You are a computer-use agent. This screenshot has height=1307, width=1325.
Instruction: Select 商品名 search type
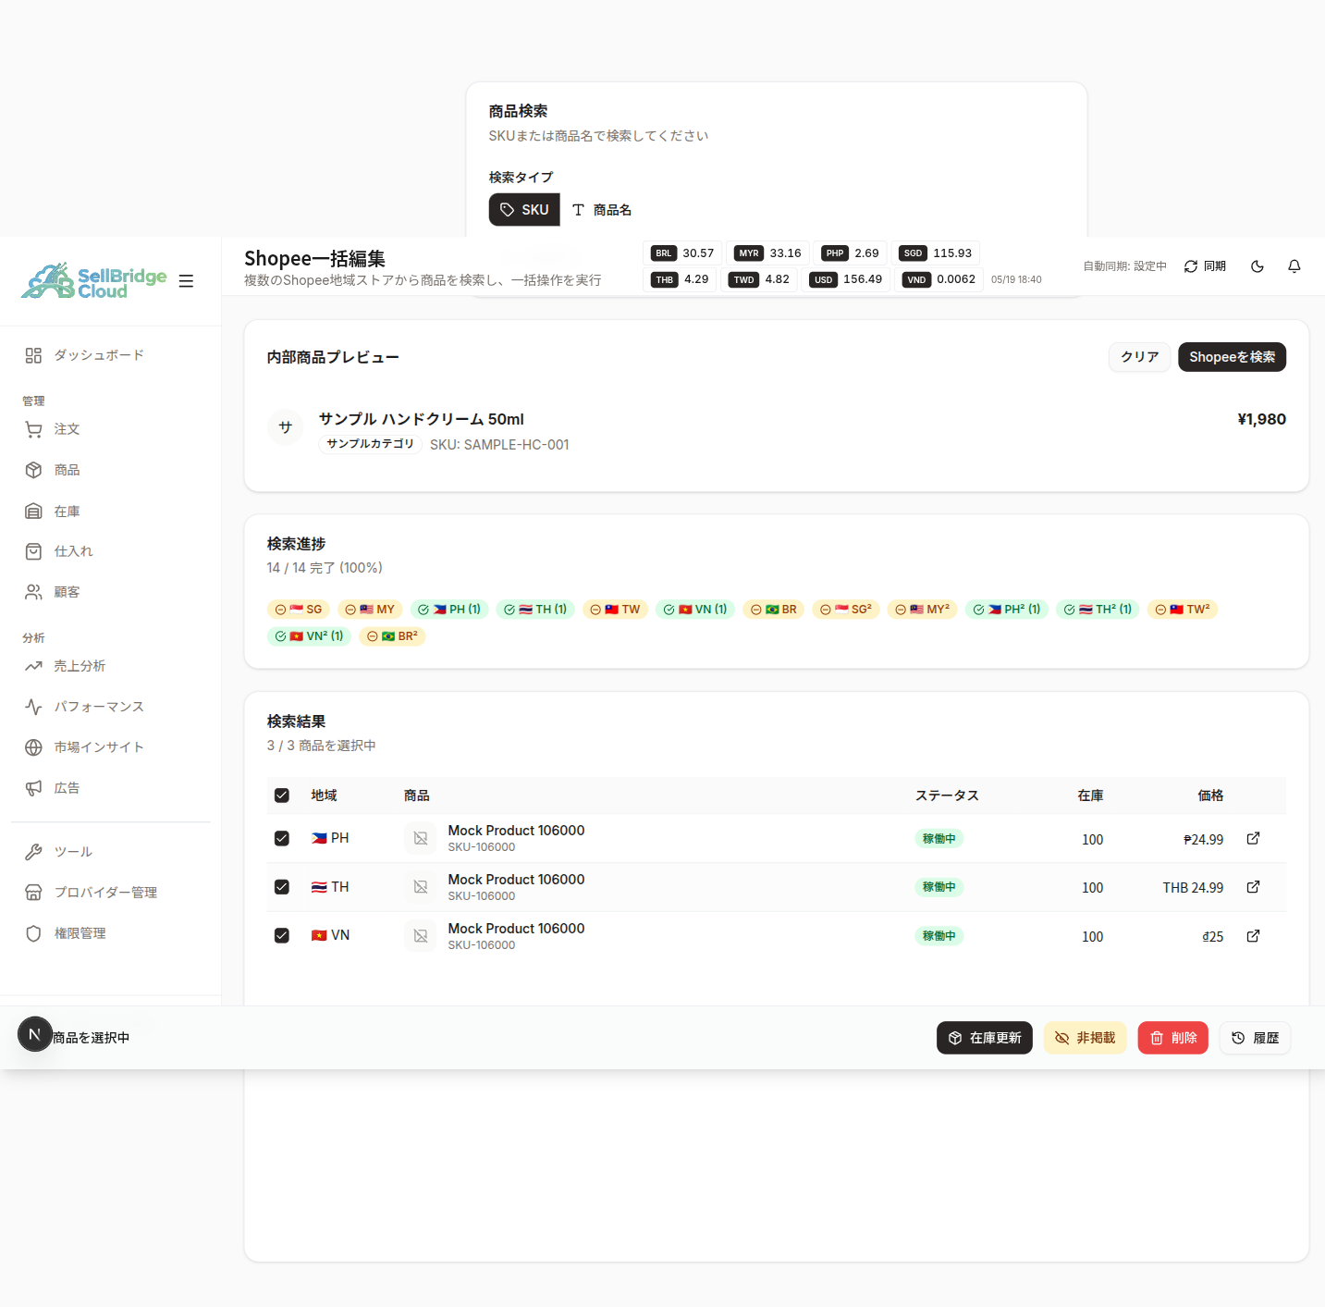tap(602, 210)
